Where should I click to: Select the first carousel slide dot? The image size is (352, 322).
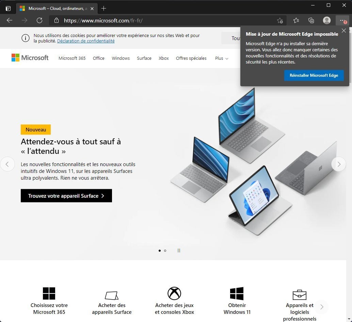click(x=160, y=251)
